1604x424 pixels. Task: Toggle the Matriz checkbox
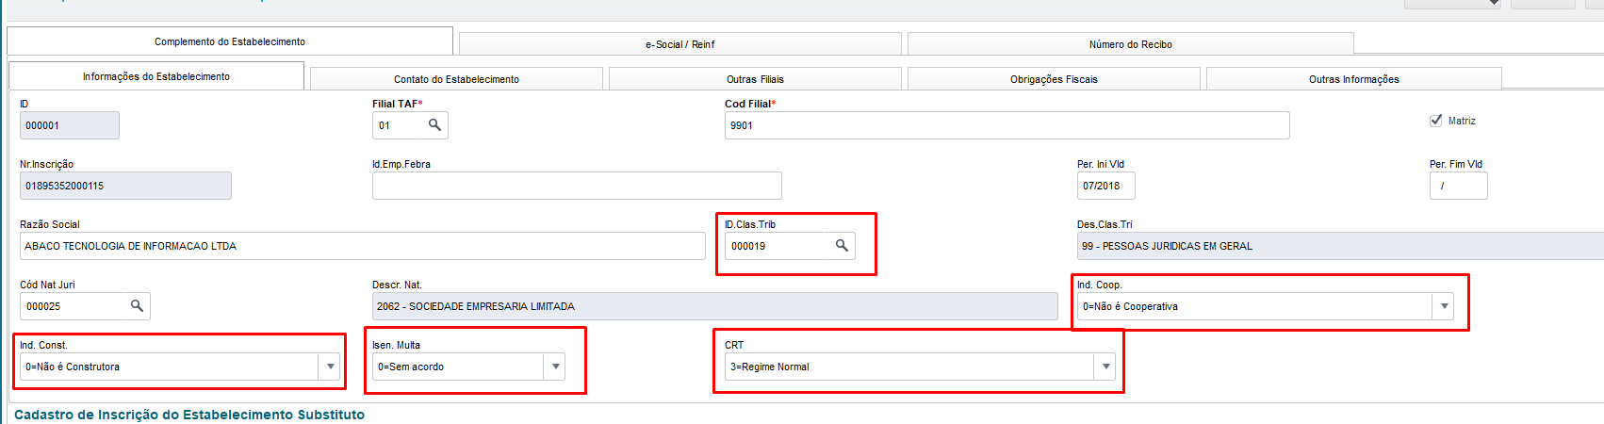(1436, 121)
